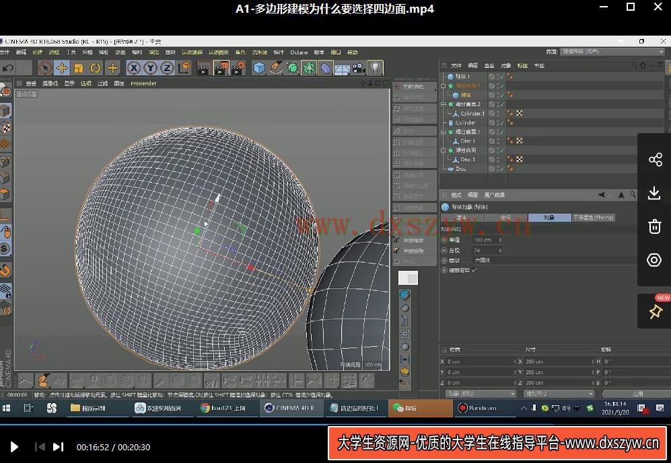Switch the coordinate system icon
This screenshot has height=463, width=671.
[x=184, y=68]
